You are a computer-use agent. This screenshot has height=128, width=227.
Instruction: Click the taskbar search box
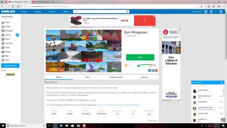[26, 126]
